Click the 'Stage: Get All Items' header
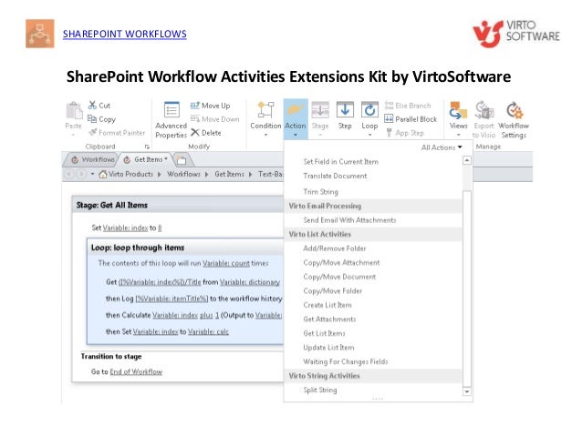 (x=178, y=205)
